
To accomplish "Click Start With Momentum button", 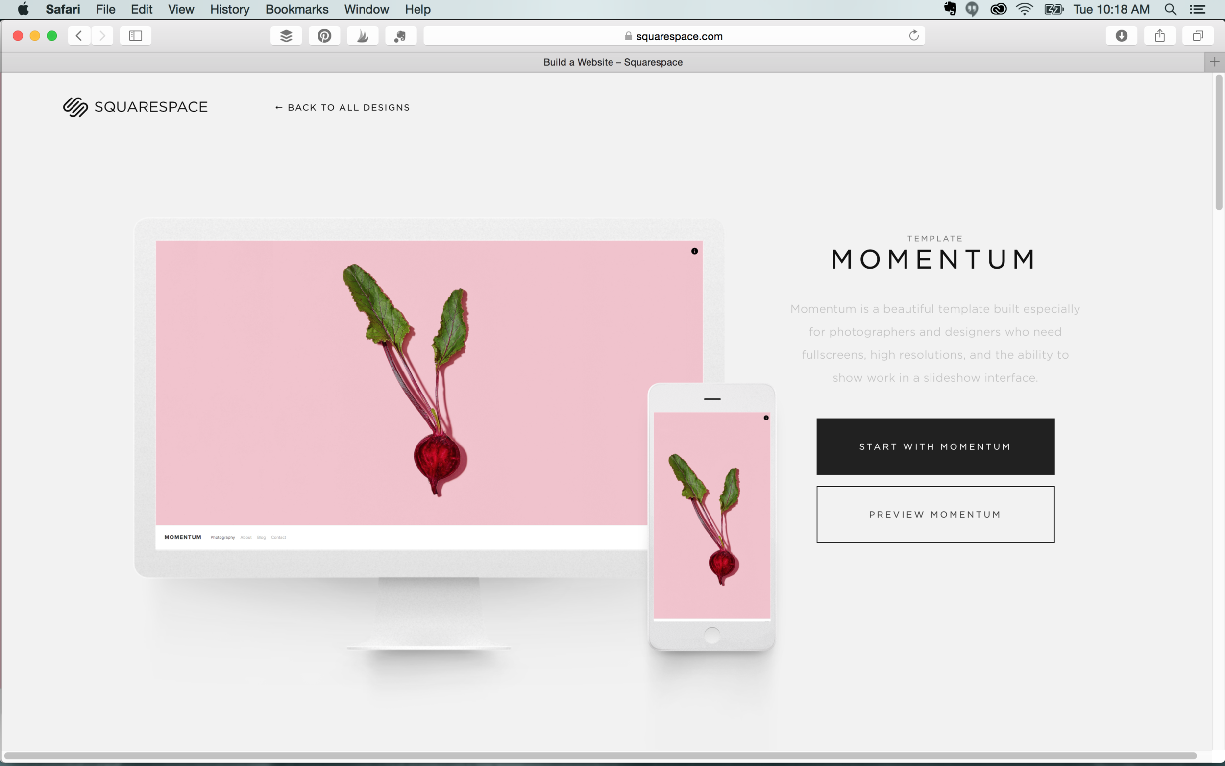I will click(935, 446).
